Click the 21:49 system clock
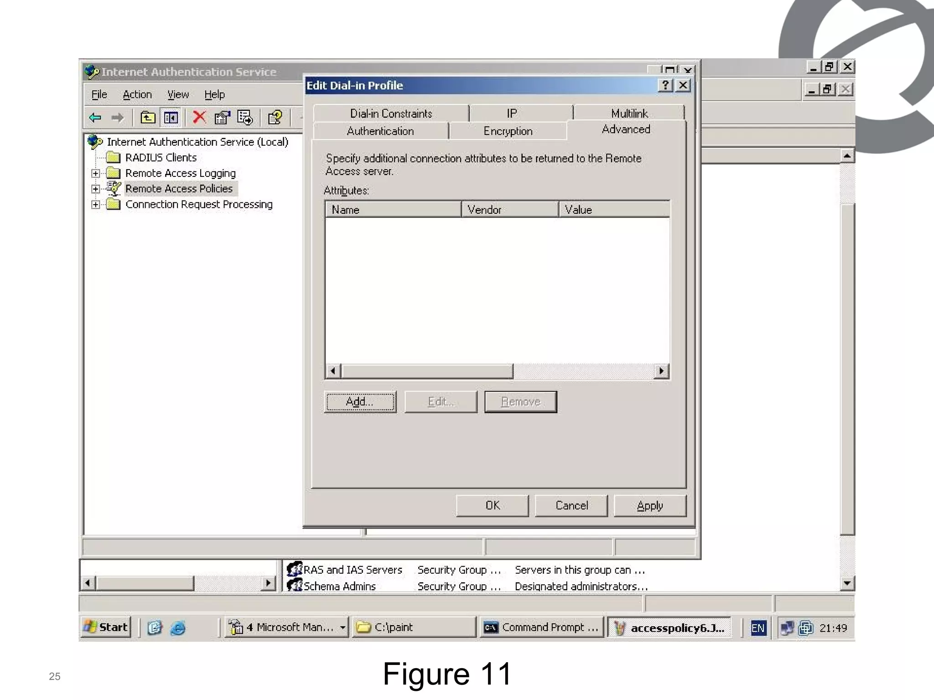 (833, 628)
